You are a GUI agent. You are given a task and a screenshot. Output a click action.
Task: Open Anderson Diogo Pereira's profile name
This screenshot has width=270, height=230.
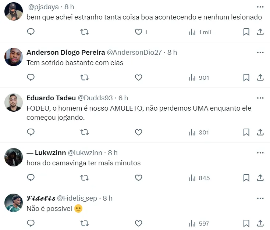[x=66, y=52]
